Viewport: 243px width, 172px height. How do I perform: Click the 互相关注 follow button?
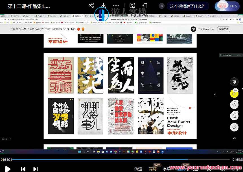pyautogui.click(x=224, y=29)
